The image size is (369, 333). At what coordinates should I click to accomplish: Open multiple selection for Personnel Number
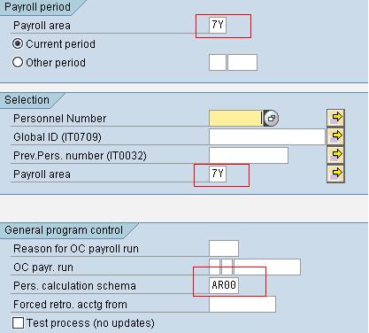pos(335,118)
